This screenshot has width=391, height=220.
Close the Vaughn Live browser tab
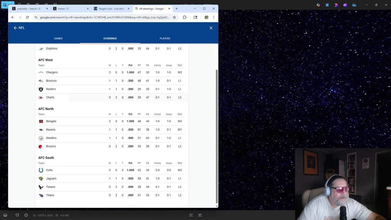pos(128,9)
